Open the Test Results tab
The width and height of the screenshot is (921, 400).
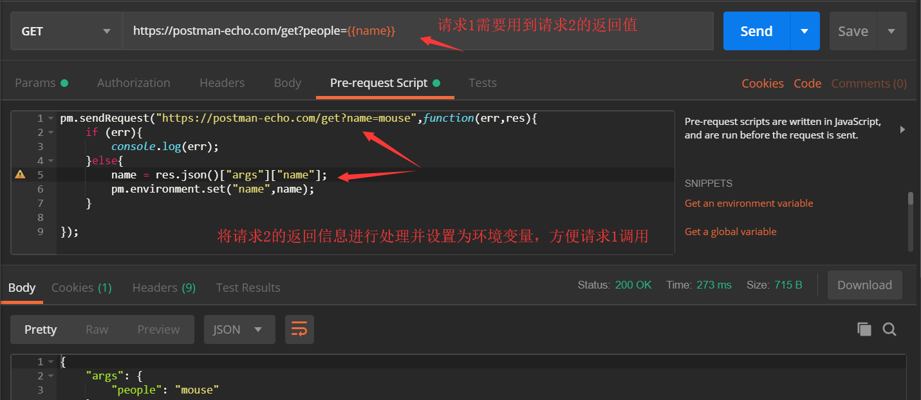coord(248,287)
